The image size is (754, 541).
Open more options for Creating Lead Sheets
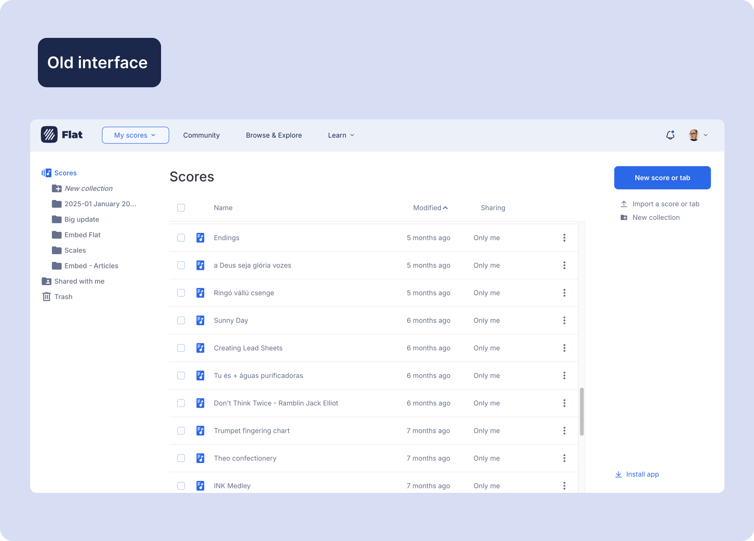[x=564, y=348]
